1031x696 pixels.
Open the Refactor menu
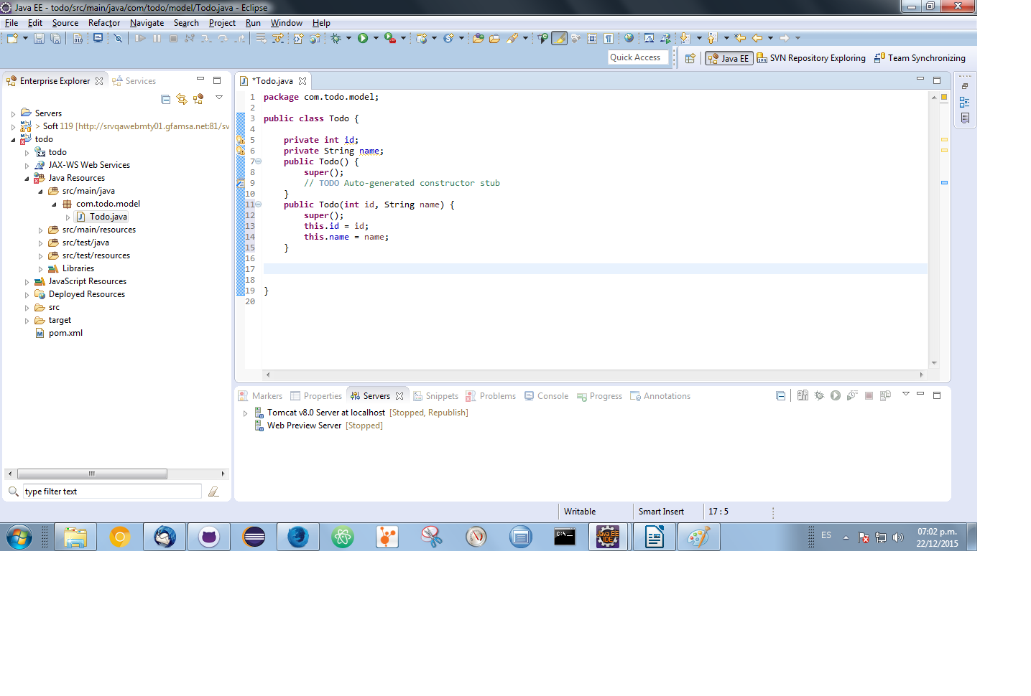tap(104, 23)
